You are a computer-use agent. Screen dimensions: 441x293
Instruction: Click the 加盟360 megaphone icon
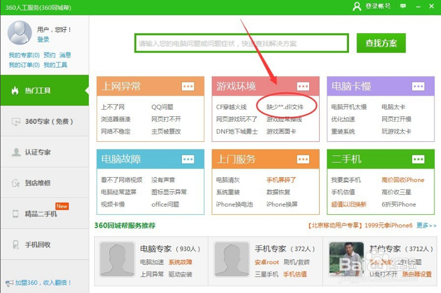[x=9, y=283]
